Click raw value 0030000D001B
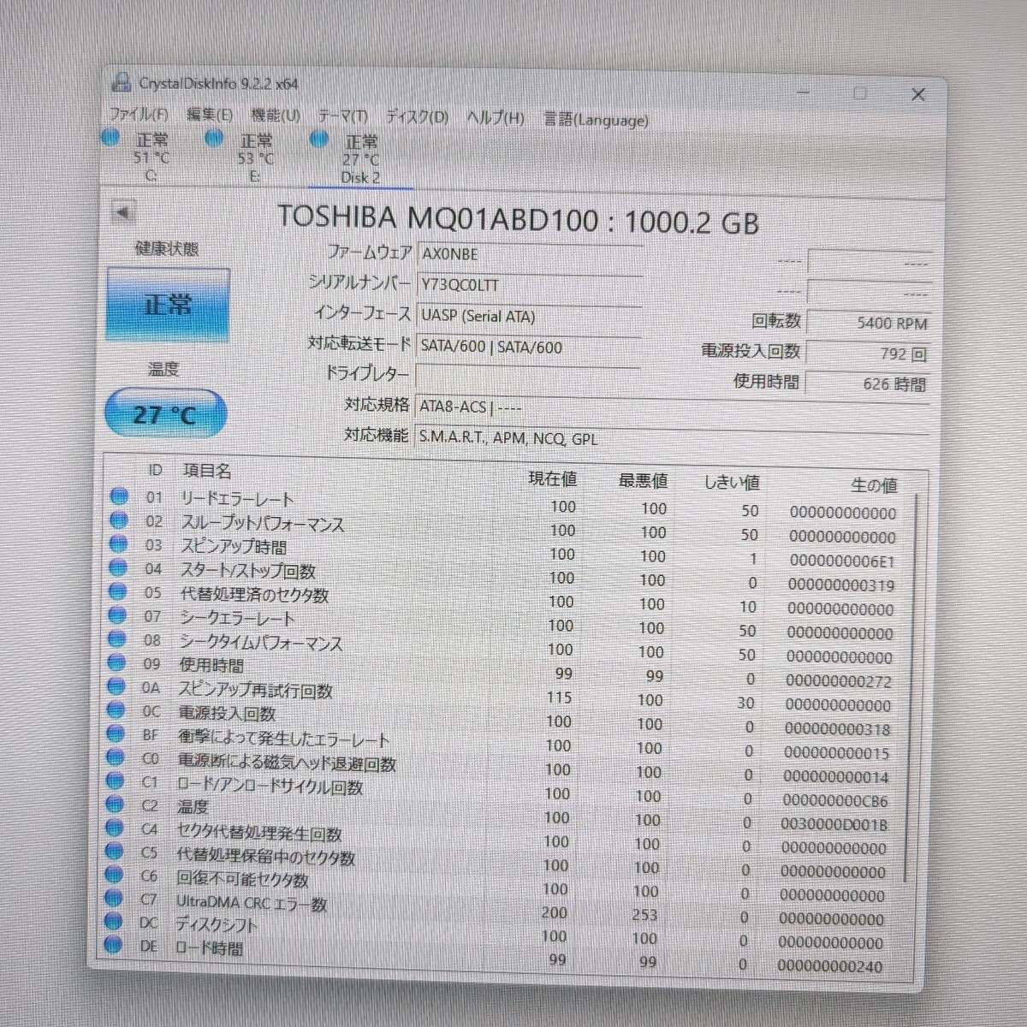This screenshot has height=1027, width=1027. pos(834,824)
